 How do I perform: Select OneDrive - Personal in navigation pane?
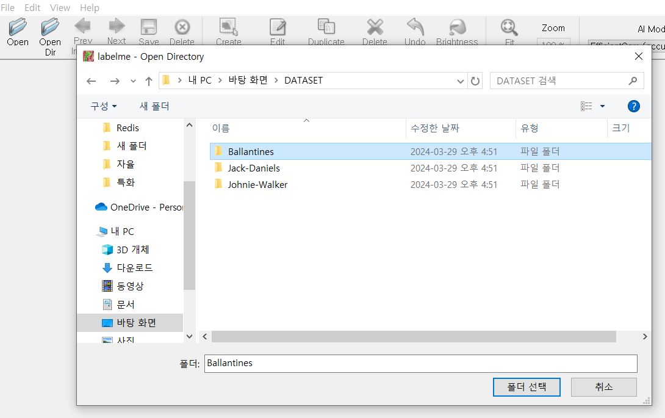click(x=138, y=207)
